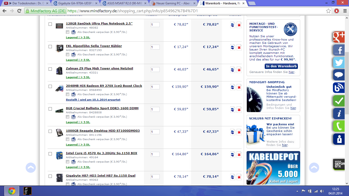Viewport: 349px width, 196px height.
Task: Click the quantity field for Seagate Desktop HDD
Action: pyautogui.click(x=155, y=132)
